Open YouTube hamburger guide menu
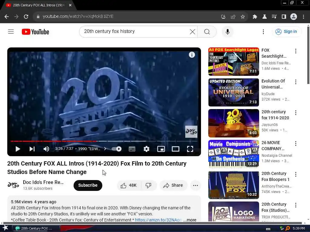Image resolution: width=310 pixels, height=232 pixels. click(11, 31)
